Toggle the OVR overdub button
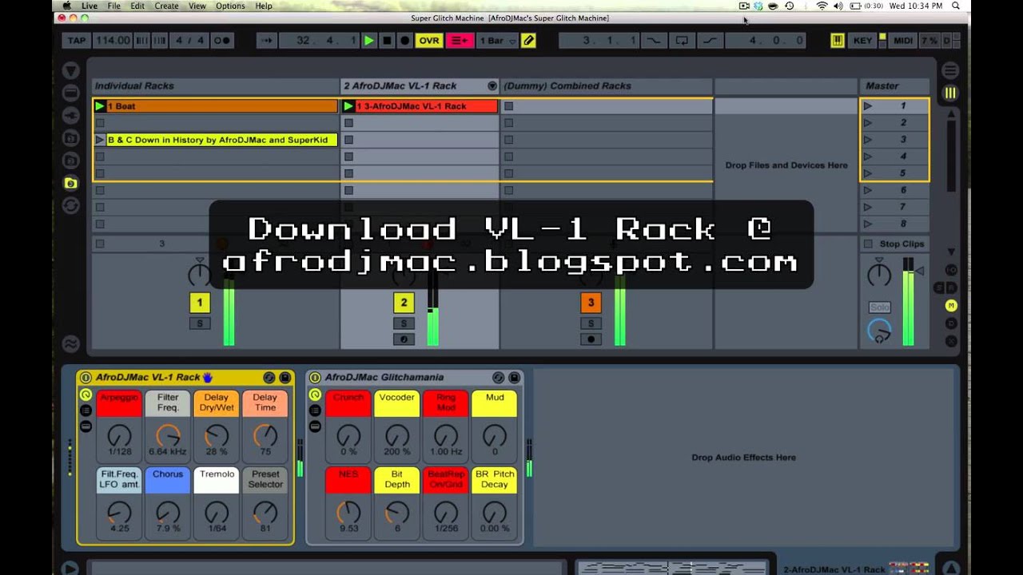This screenshot has height=575, width=1023. coord(429,41)
